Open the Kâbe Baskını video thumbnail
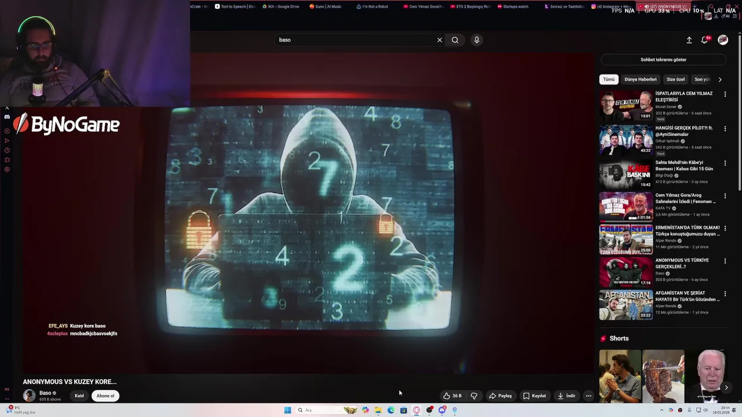Viewport: 742px width, 417px height. (x=626, y=174)
